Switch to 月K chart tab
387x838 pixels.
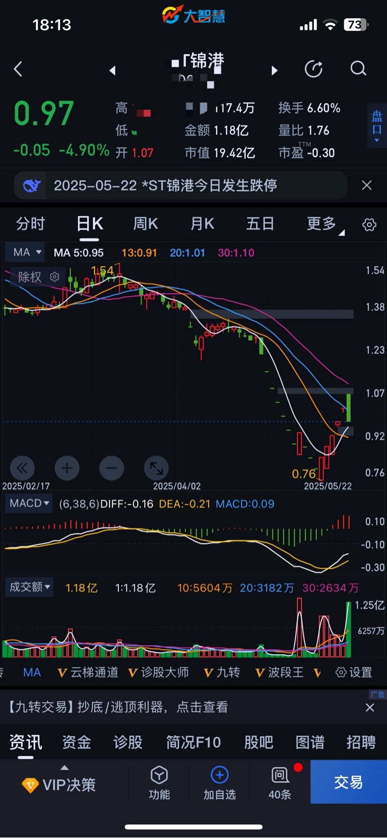(203, 224)
